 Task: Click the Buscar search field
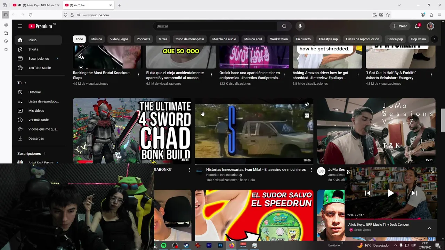(x=216, y=26)
